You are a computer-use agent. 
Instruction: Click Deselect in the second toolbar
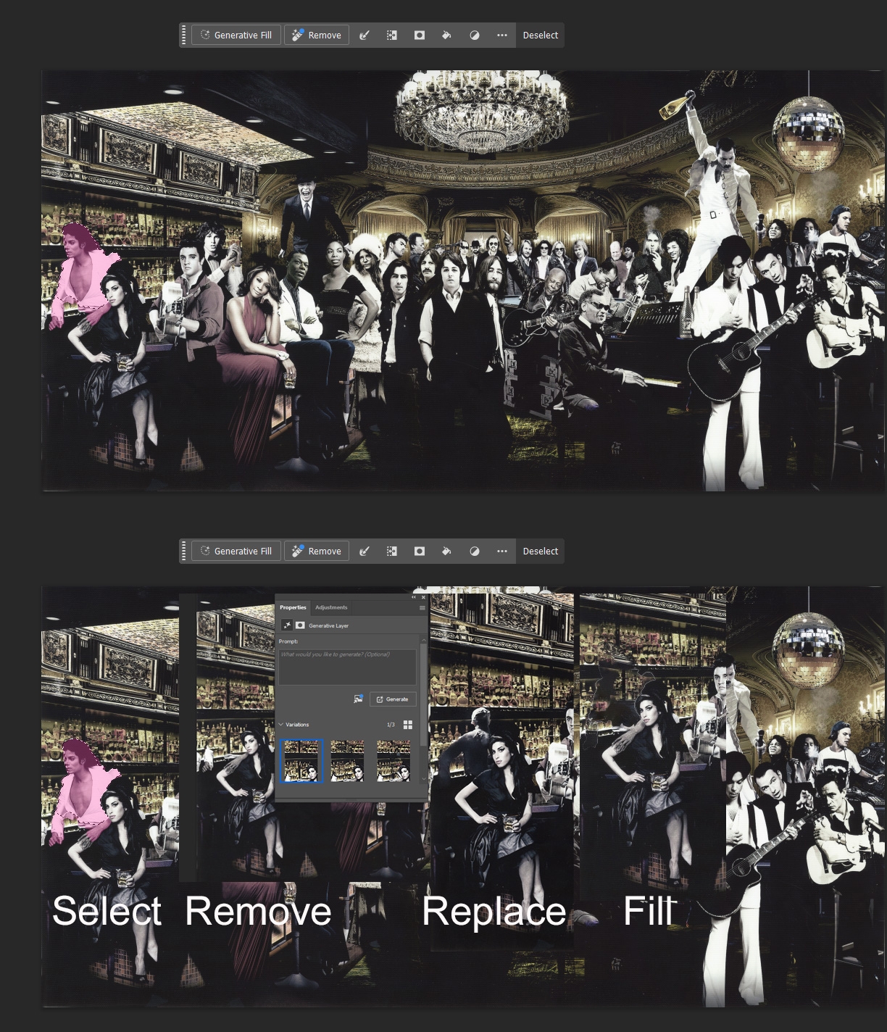point(541,551)
